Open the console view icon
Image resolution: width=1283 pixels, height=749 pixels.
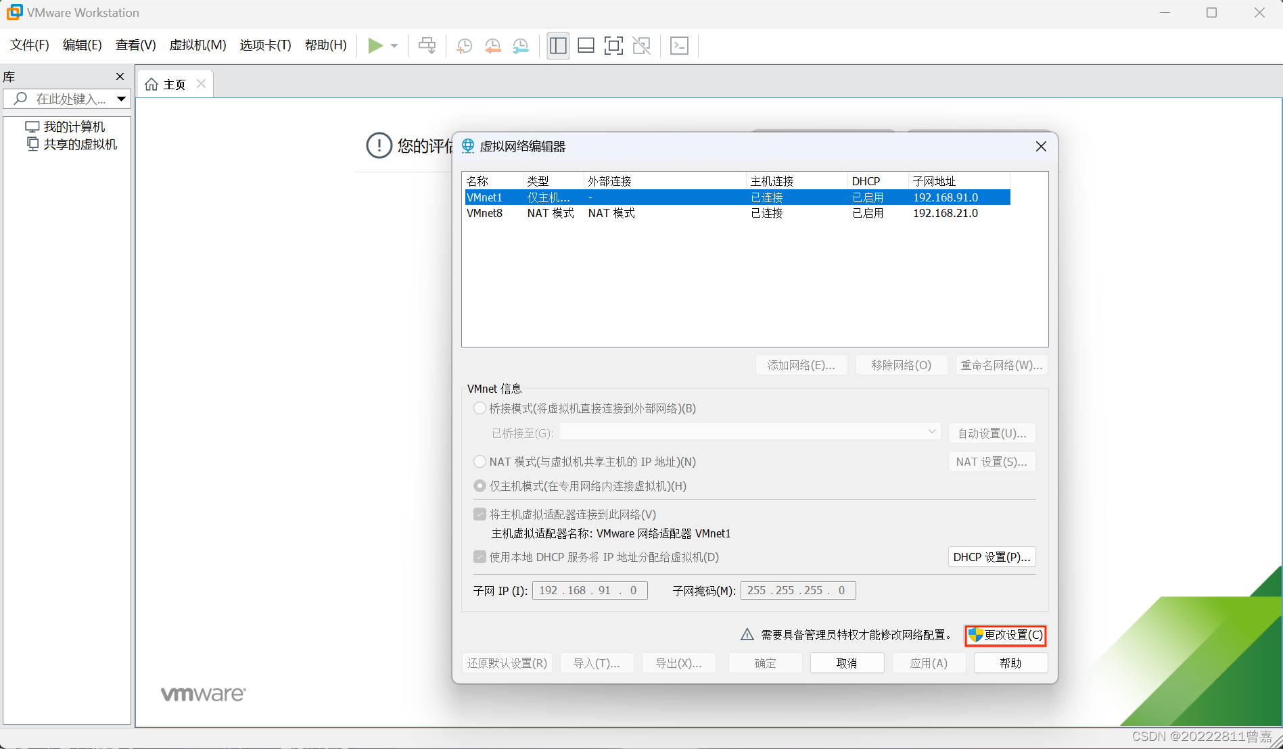[679, 45]
